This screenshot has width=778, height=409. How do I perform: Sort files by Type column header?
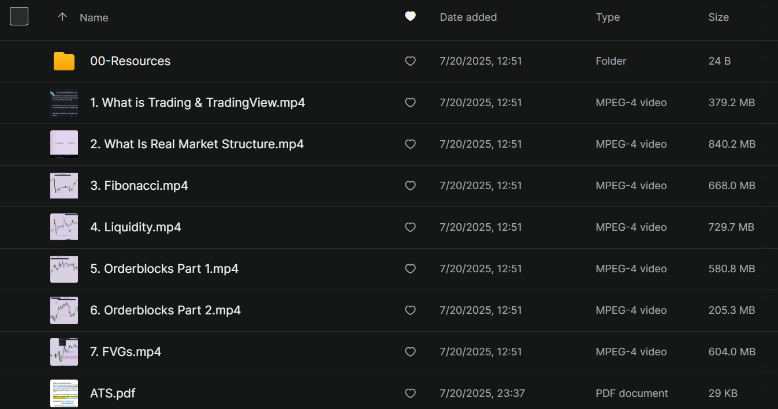pyautogui.click(x=608, y=17)
